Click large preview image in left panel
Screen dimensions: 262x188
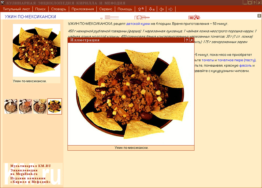(37, 50)
